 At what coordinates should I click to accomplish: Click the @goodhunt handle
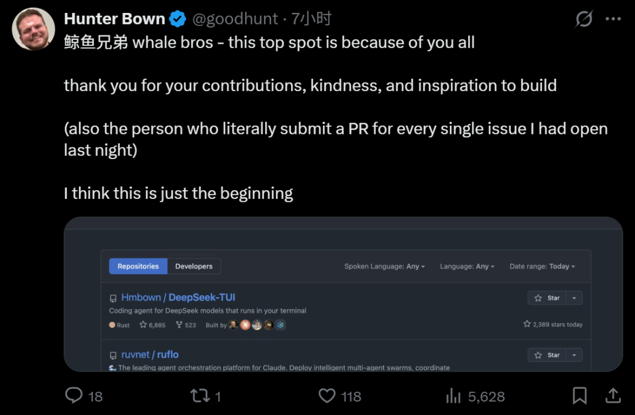(235, 19)
